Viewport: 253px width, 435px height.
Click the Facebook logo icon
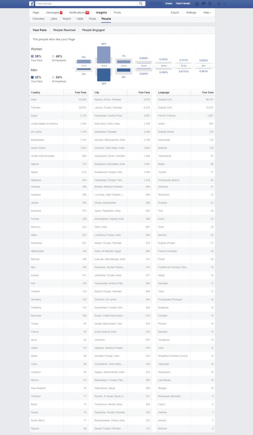pos(32,3)
